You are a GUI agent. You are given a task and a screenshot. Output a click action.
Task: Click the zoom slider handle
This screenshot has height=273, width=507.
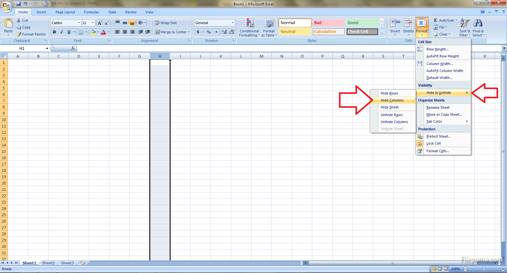click(484, 269)
